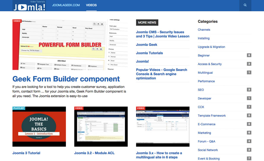Select the Channels category
The width and height of the screenshot is (264, 161).
(204, 30)
